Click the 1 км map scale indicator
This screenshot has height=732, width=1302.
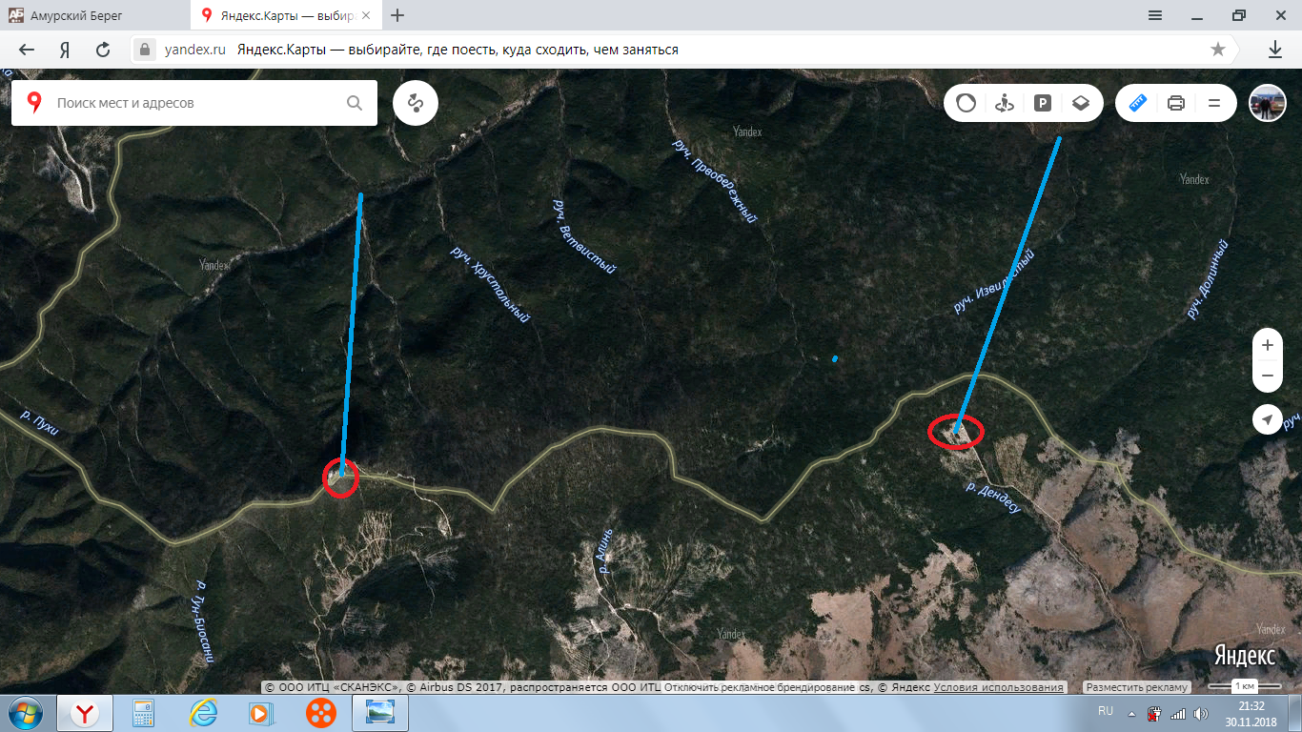point(1243,686)
